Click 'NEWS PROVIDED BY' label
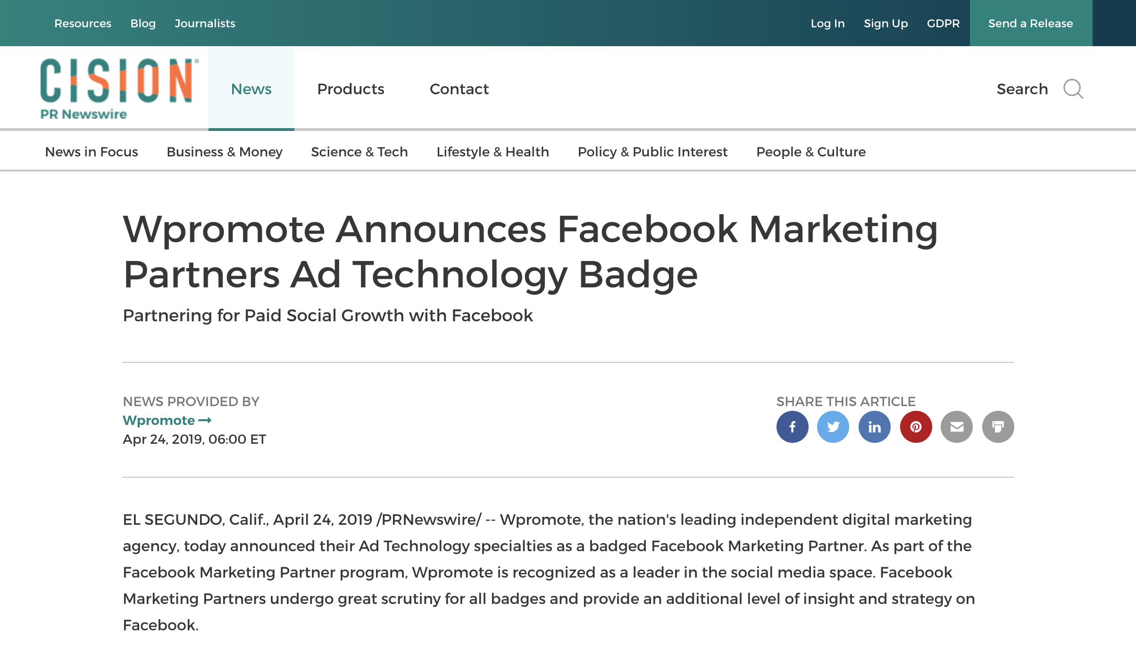 pyautogui.click(x=191, y=401)
